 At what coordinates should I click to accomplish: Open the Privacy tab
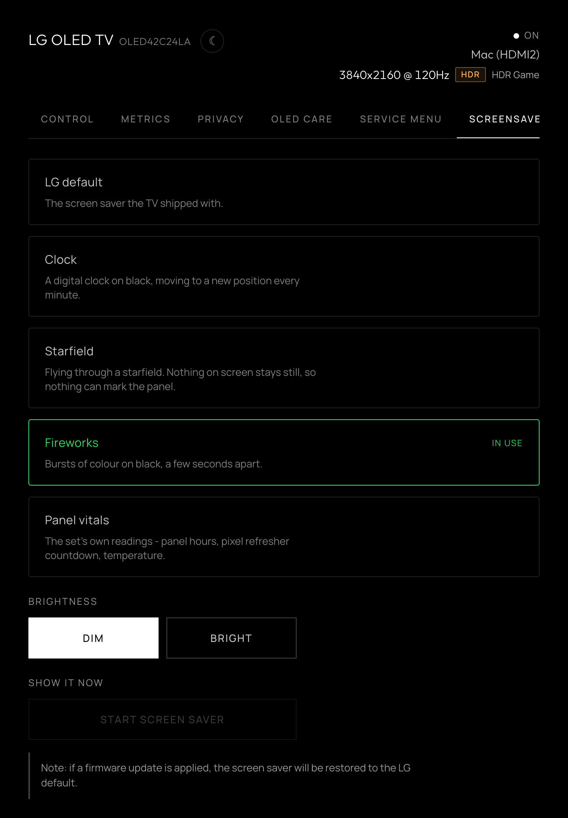pos(220,119)
